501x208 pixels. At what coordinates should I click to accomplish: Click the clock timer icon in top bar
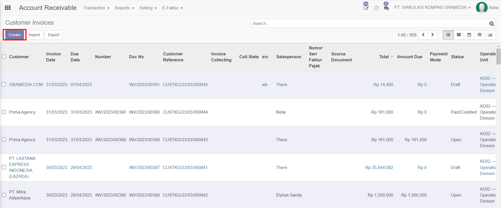(x=376, y=8)
